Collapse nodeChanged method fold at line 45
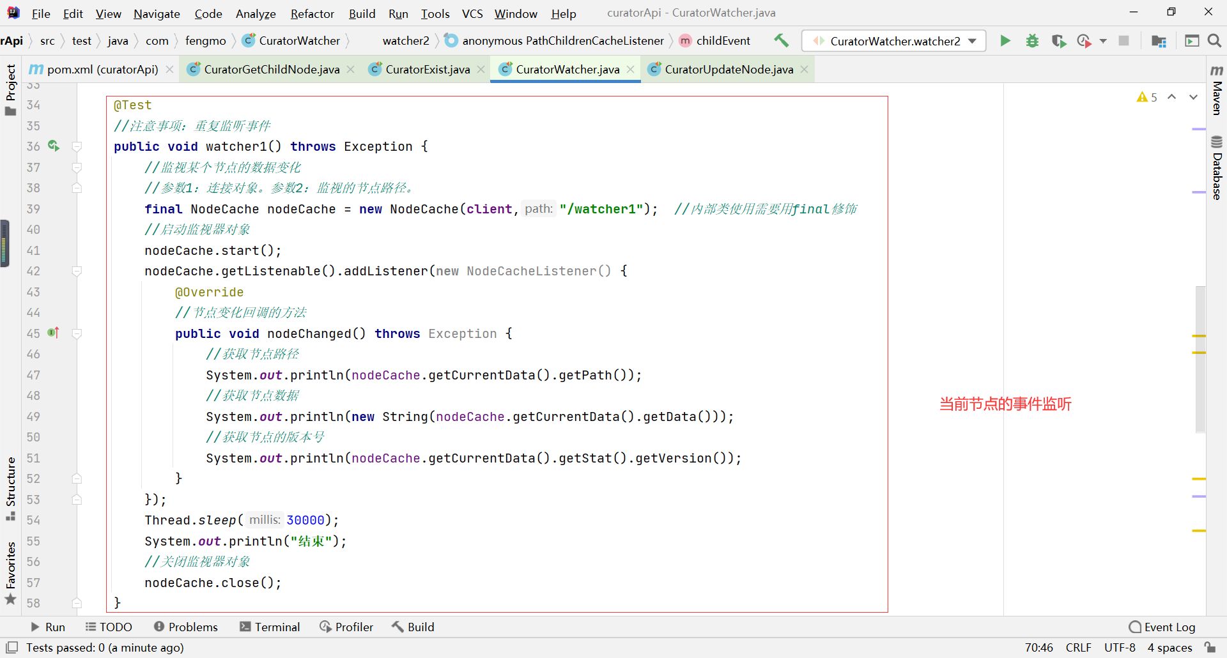Image resolution: width=1227 pixels, height=658 pixels. pos(77,333)
